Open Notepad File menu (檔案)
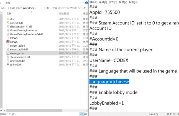 [93, 2]
